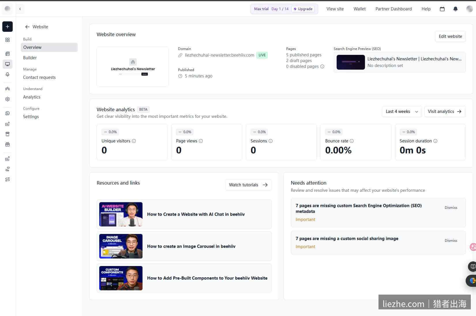Open the audience people icon
Image resolution: width=476 pixels, height=316 pixels.
[x=8, y=89]
